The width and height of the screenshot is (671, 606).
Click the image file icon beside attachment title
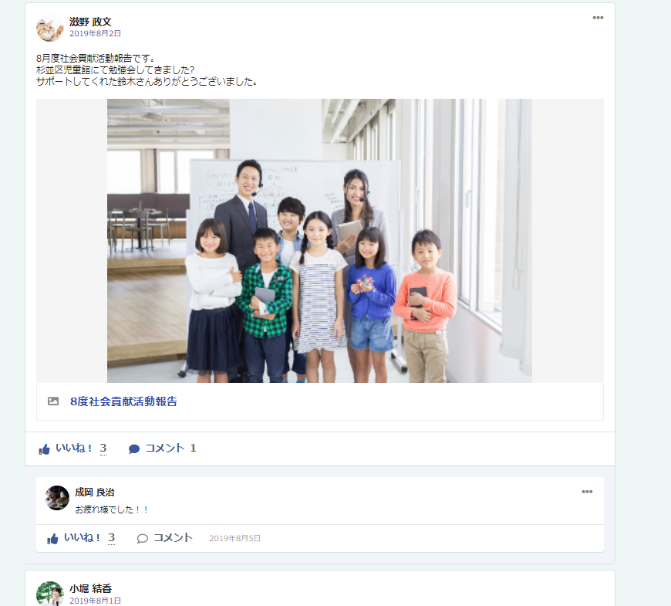[53, 401]
